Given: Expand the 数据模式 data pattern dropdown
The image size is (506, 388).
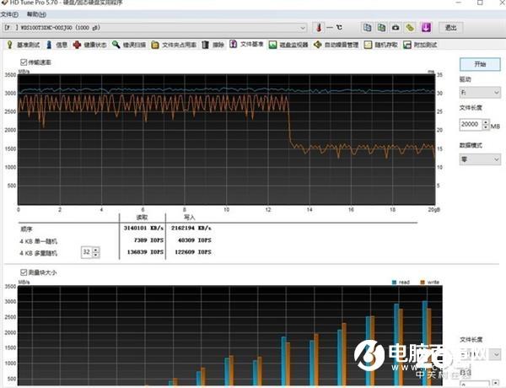Looking at the screenshot, I should coord(480,159).
